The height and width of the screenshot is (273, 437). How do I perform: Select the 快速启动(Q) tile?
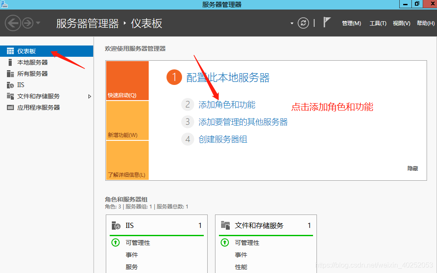coord(127,81)
